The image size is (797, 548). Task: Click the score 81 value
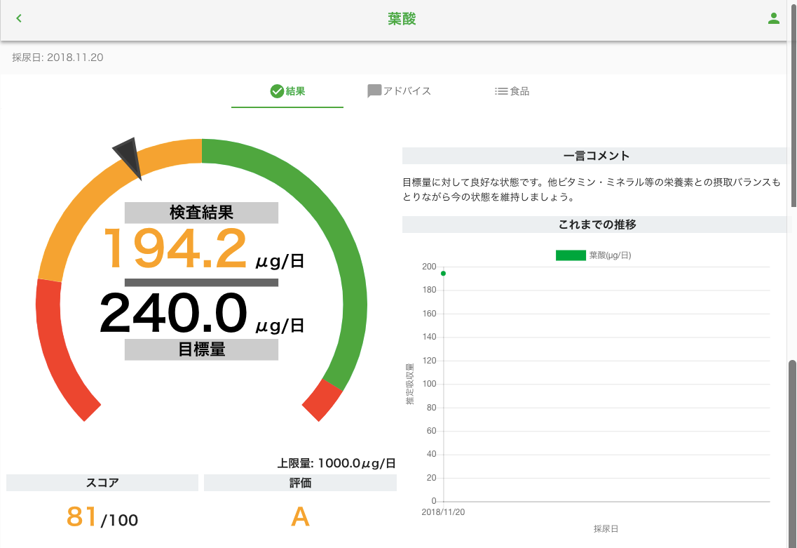pyautogui.click(x=83, y=517)
